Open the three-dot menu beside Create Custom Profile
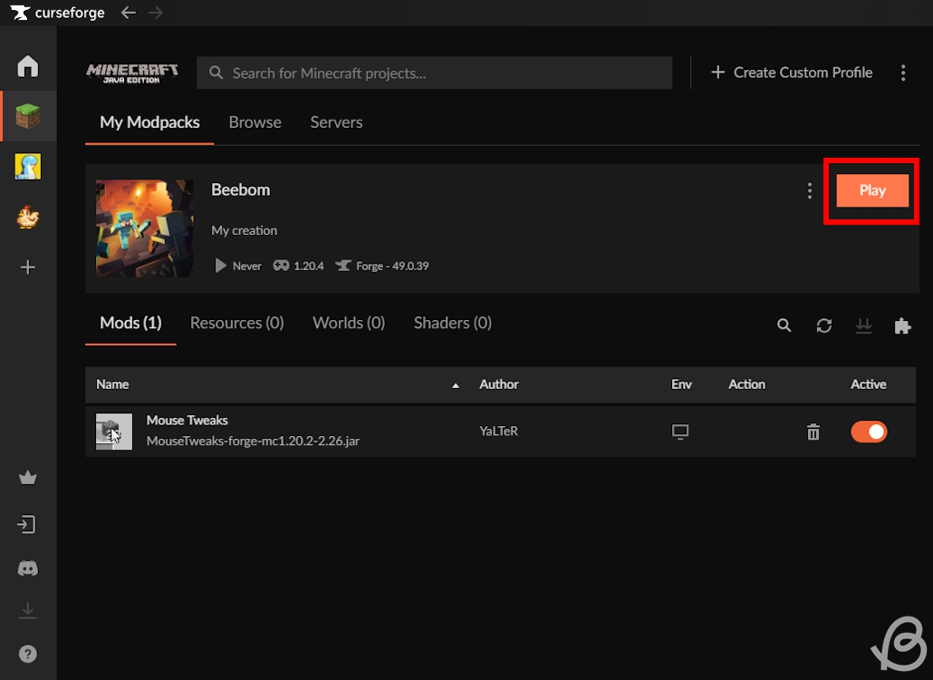This screenshot has width=933, height=680. point(902,73)
